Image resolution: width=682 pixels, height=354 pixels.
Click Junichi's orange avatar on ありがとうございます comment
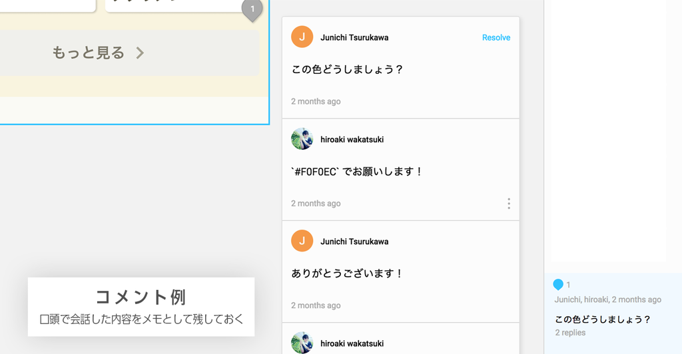[302, 241]
